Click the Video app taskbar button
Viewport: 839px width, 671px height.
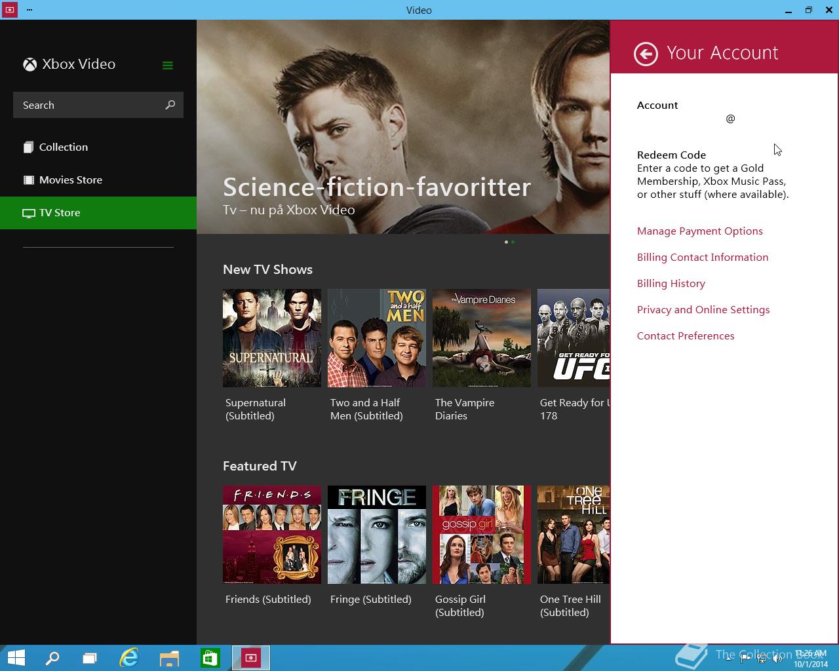[x=250, y=658]
